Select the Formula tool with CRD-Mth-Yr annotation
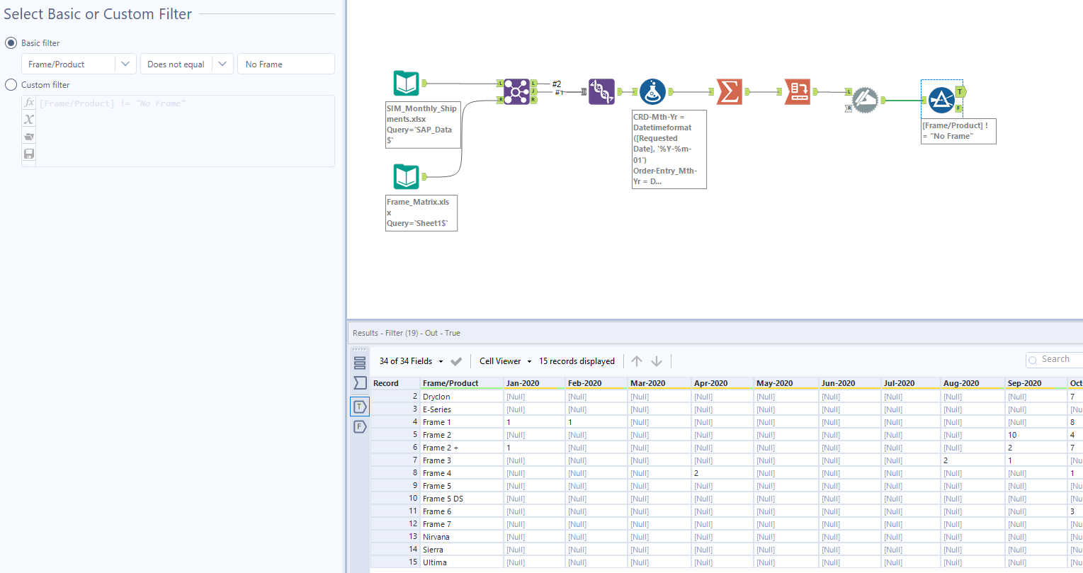 pos(652,91)
